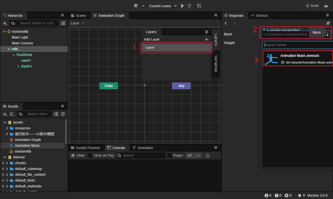Refresh the Assets panel
Viewport: 333px width, 199px height.
63,114
